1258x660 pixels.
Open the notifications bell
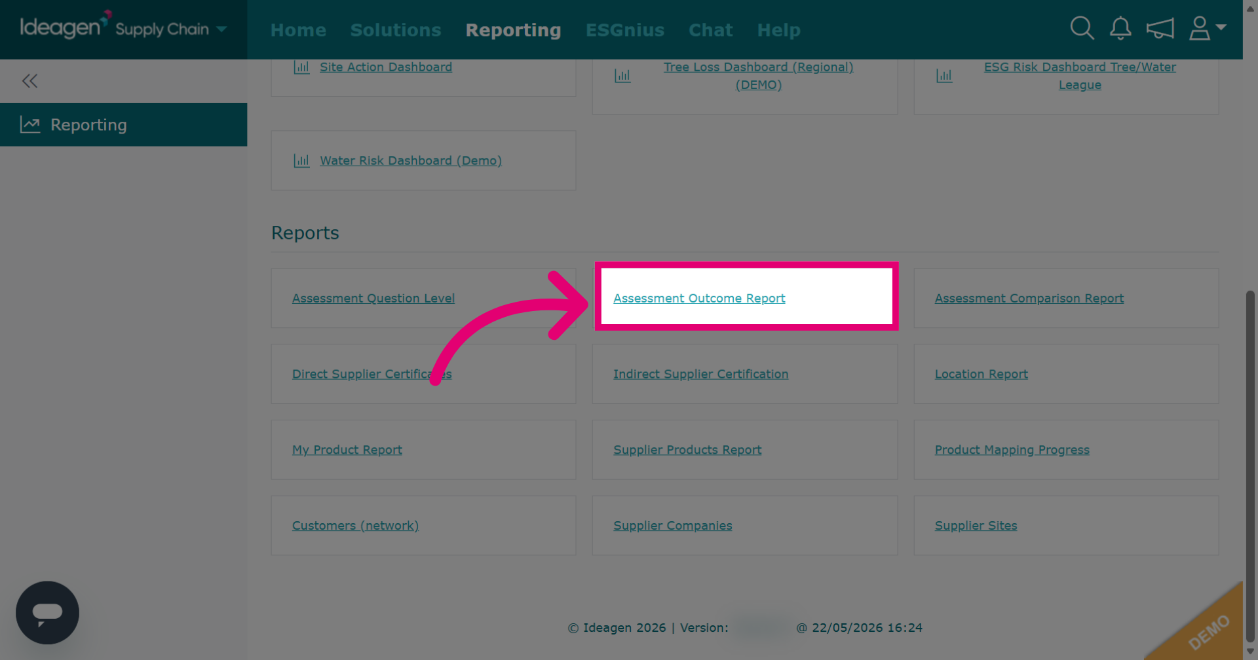[1120, 28]
